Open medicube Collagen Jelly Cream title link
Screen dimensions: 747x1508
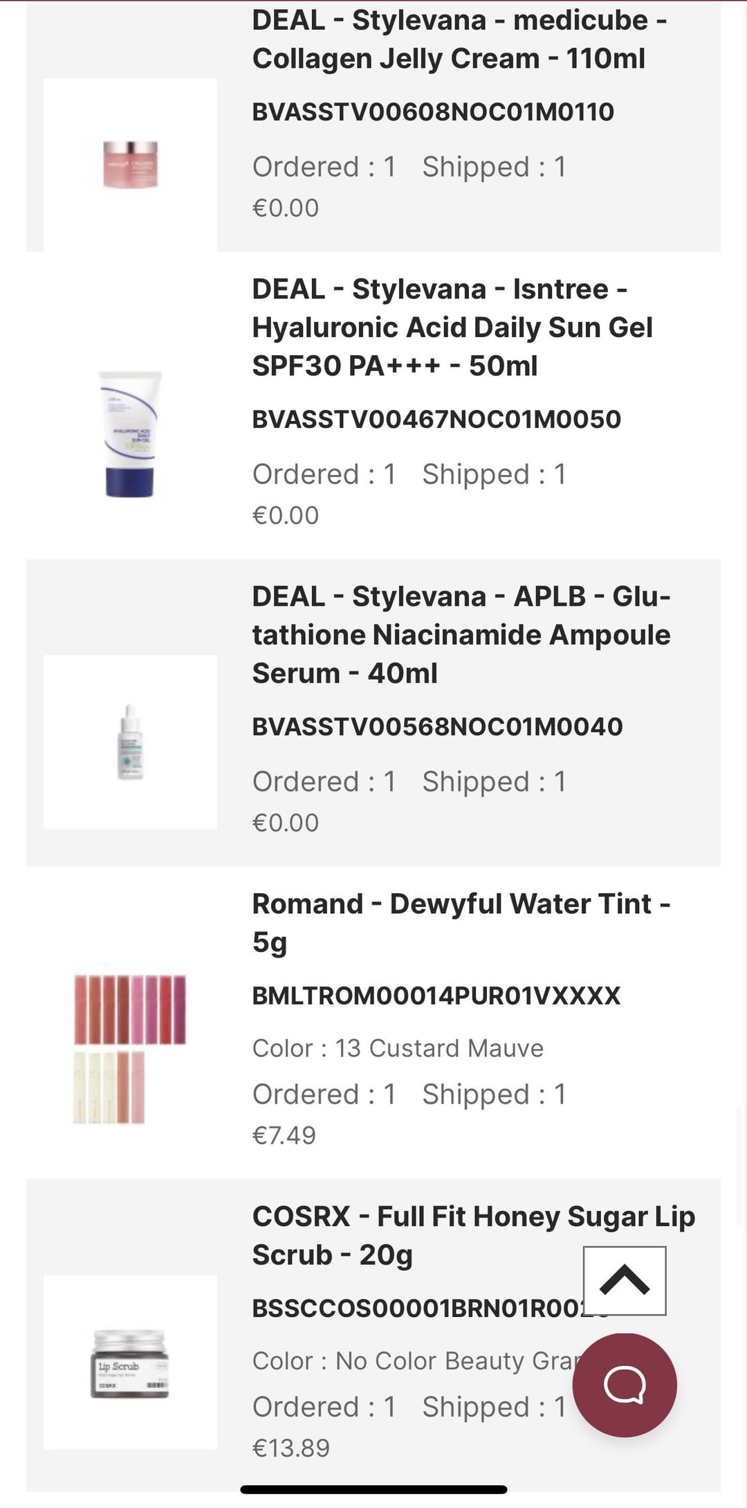(x=459, y=39)
